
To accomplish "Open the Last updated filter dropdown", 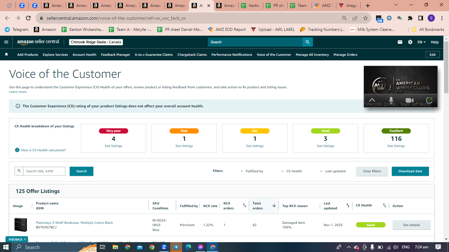I will pyautogui.click(x=333, y=171).
